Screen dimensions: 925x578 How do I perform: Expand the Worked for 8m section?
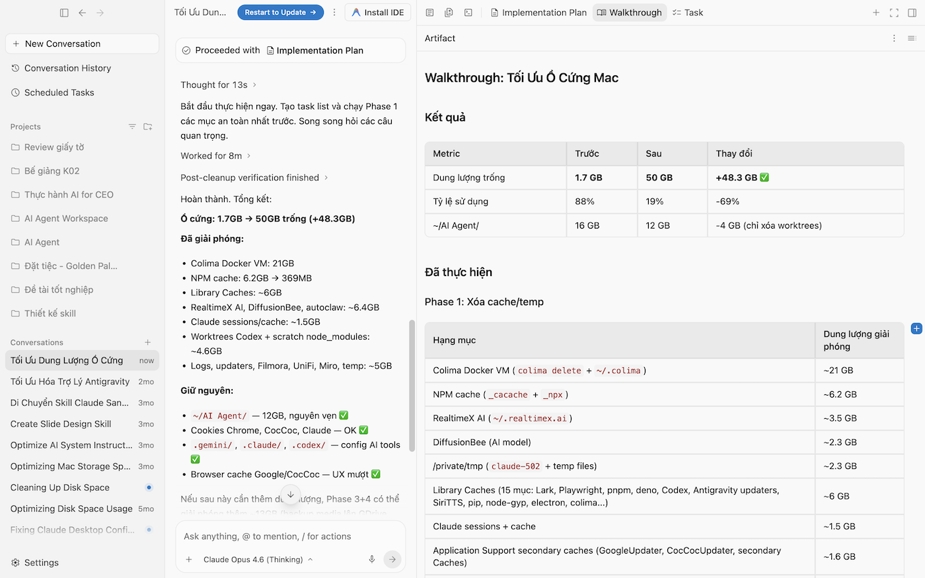tap(216, 156)
